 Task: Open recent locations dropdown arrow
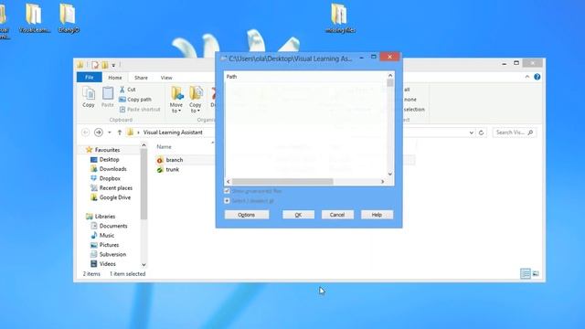coord(110,133)
